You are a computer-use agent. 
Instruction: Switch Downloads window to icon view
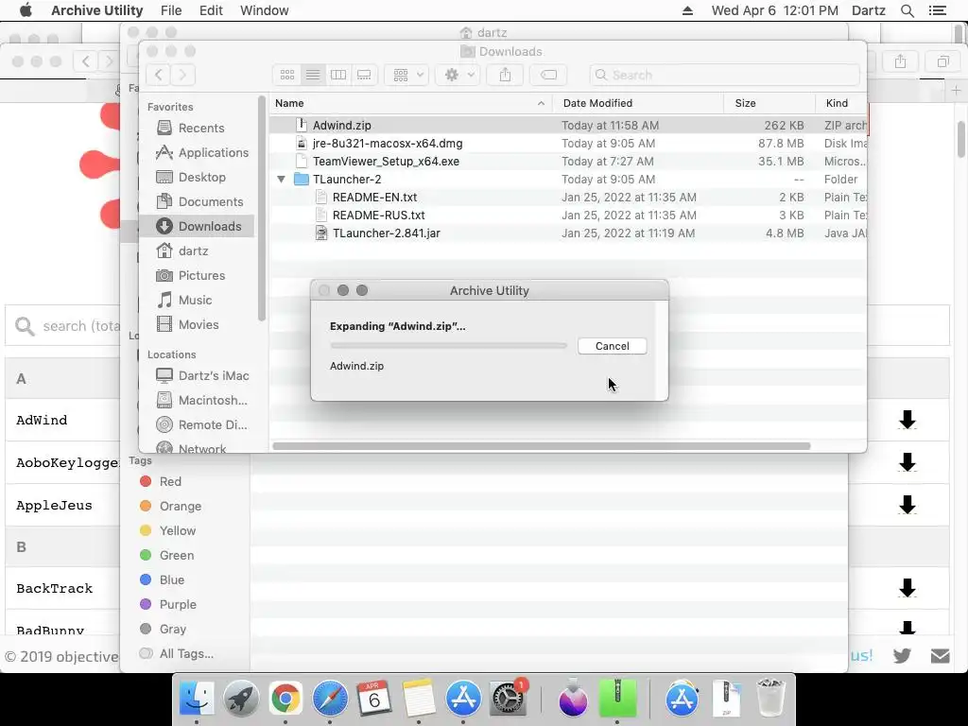pos(287,75)
